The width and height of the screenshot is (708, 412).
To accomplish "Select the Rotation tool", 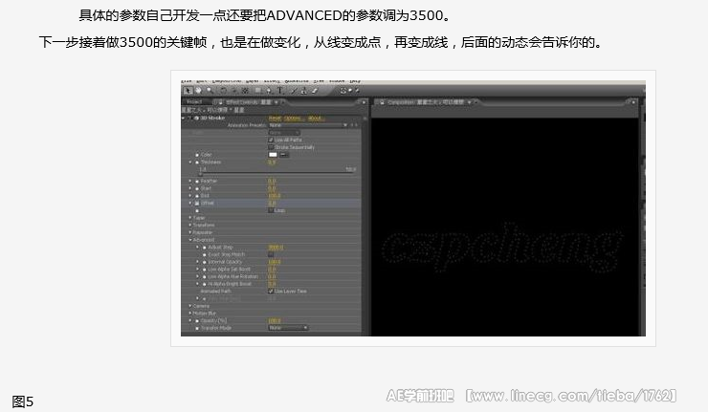I will (224, 91).
